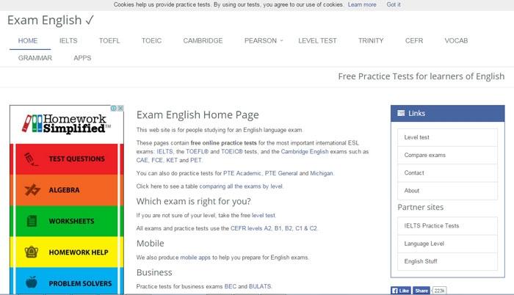Image resolution: width=514 pixels, height=295 pixels.
Task: Click the FCE link
Action: [x=157, y=160]
